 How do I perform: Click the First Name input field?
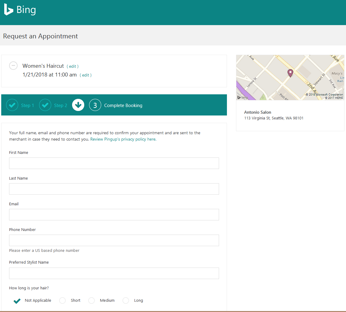coord(114,163)
